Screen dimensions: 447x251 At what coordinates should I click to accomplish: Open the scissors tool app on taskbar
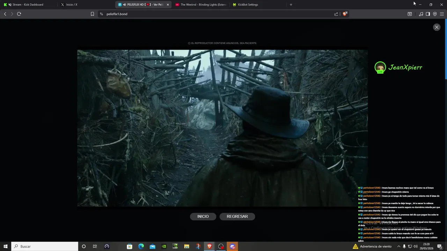pyautogui.click(x=198, y=246)
